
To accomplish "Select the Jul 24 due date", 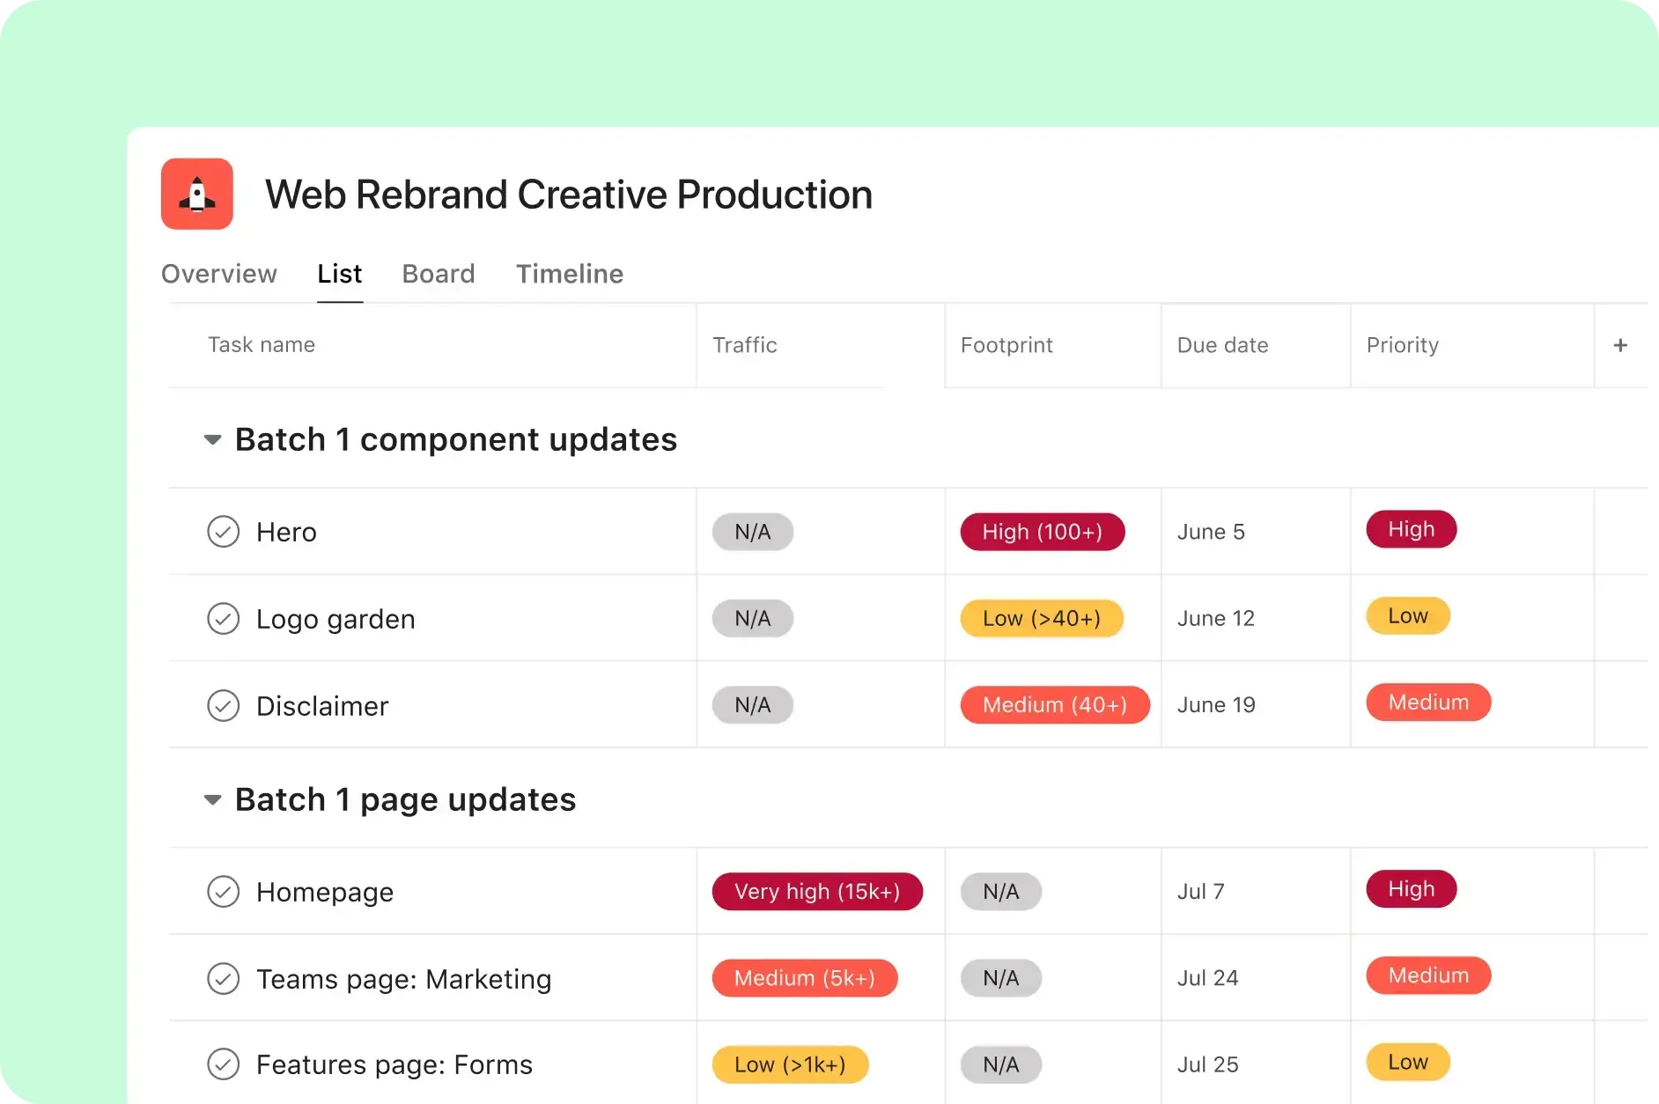I will pyautogui.click(x=1208, y=978).
